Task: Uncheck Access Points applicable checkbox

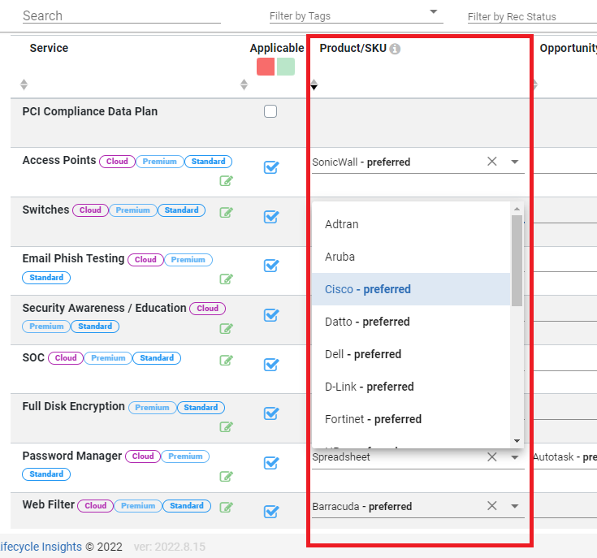Action: point(271,167)
